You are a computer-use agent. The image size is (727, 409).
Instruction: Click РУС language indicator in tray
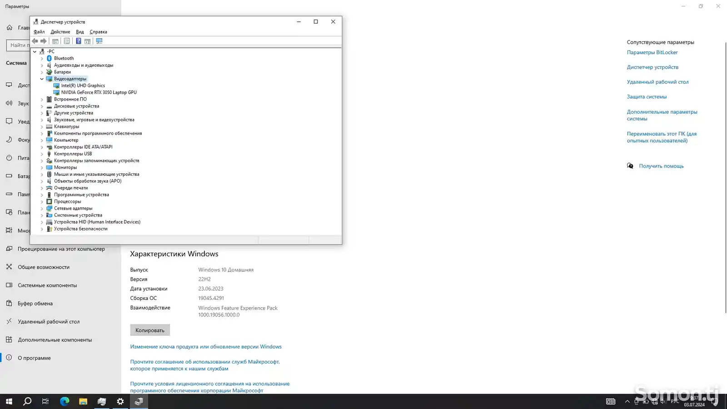pos(675,401)
